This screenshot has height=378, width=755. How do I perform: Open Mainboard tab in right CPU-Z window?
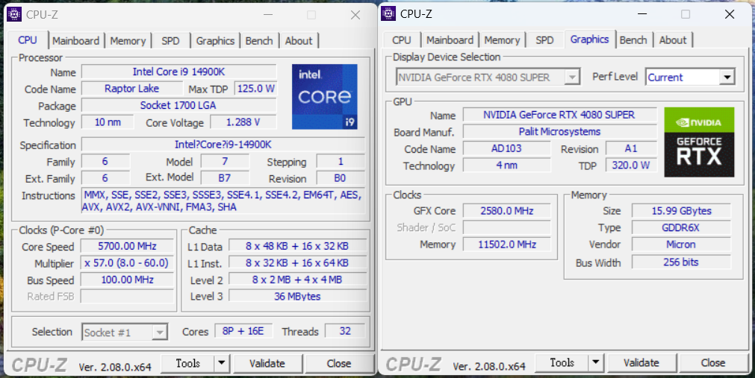click(450, 40)
